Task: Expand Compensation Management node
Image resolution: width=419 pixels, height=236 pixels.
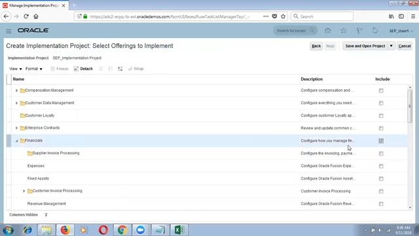Action: tap(16, 90)
